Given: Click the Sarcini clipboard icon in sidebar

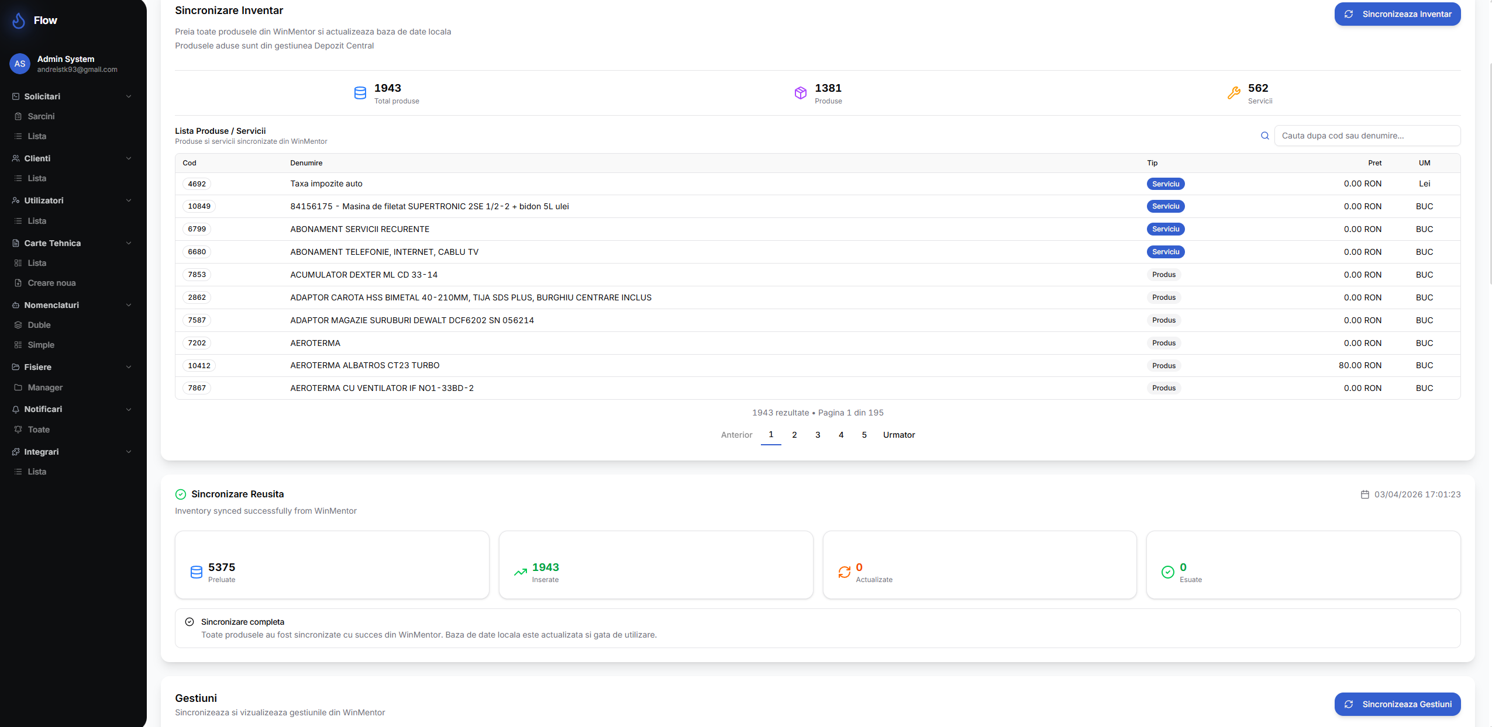Looking at the screenshot, I should click(18, 116).
